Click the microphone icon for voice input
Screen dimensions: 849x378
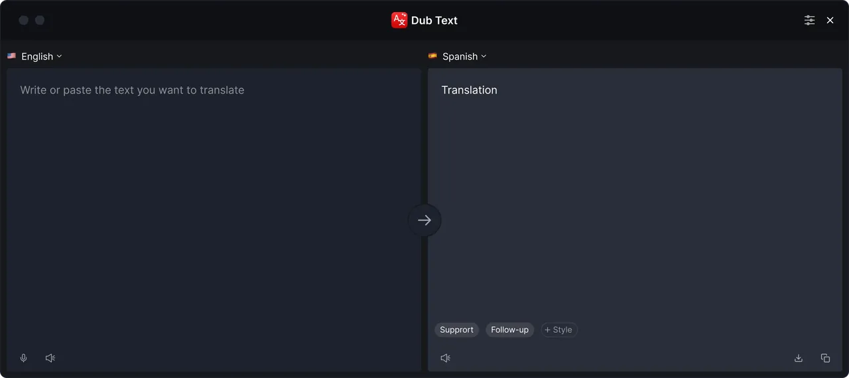pyautogui.click(x=24, y=358)
